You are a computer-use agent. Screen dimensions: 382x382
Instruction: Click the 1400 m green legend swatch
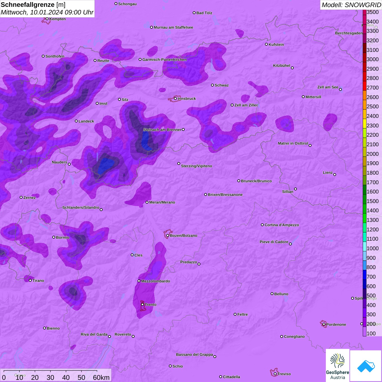[365, 208]
